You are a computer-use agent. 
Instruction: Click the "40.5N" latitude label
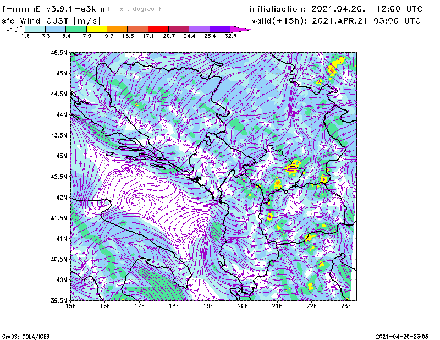[59, 260]
